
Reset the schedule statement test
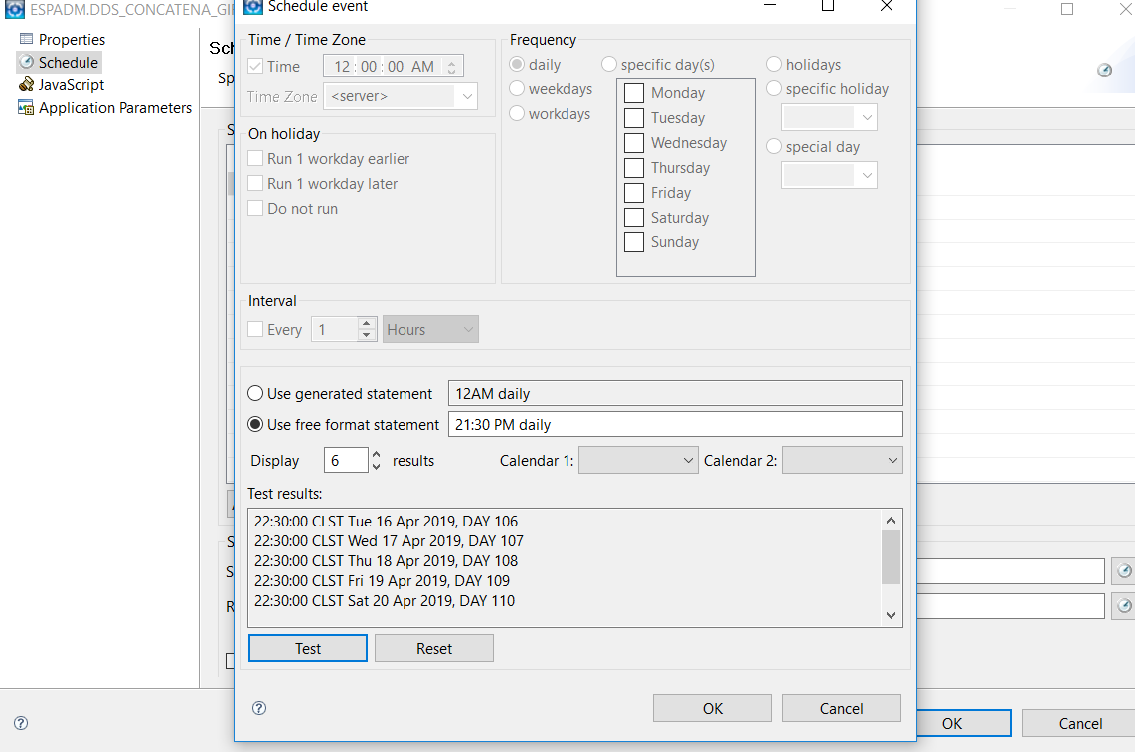[433, 648]
